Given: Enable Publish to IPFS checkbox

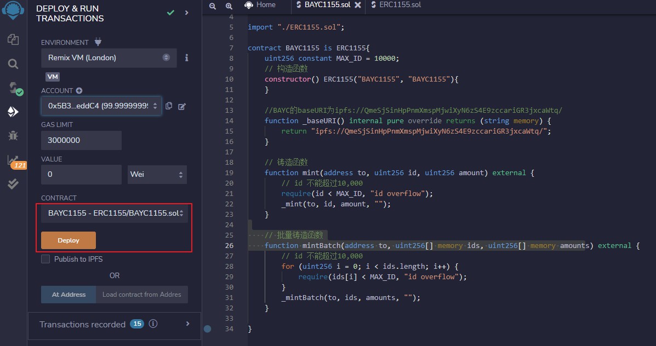Looking at the screenshot, I should [45, 259].
